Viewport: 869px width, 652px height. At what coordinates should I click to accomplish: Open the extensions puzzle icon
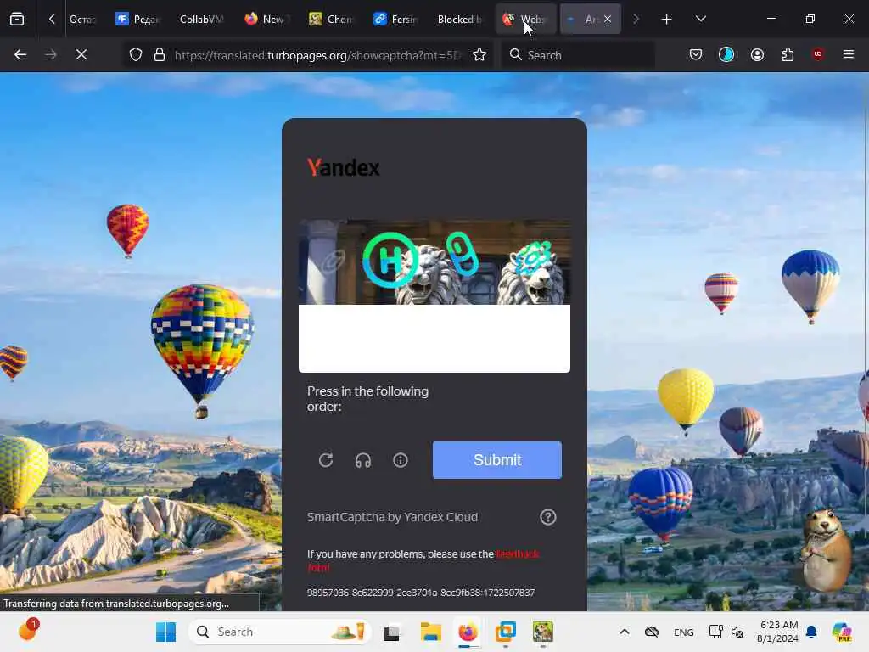788,54
